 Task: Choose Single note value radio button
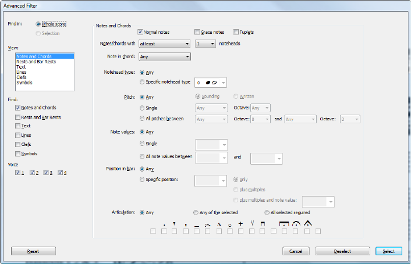coord(142,144)
